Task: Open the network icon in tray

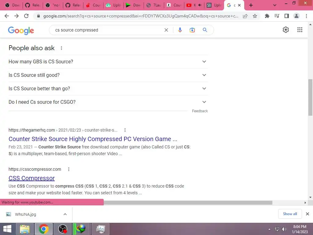Action: (277, 229)
